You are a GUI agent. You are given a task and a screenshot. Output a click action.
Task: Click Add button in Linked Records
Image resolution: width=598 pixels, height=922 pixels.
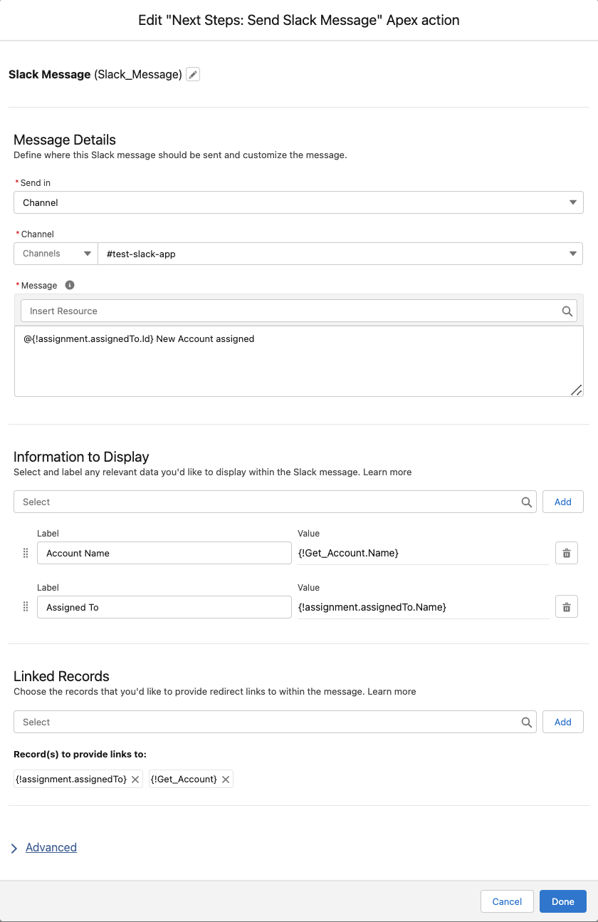[x=562, y=722]
